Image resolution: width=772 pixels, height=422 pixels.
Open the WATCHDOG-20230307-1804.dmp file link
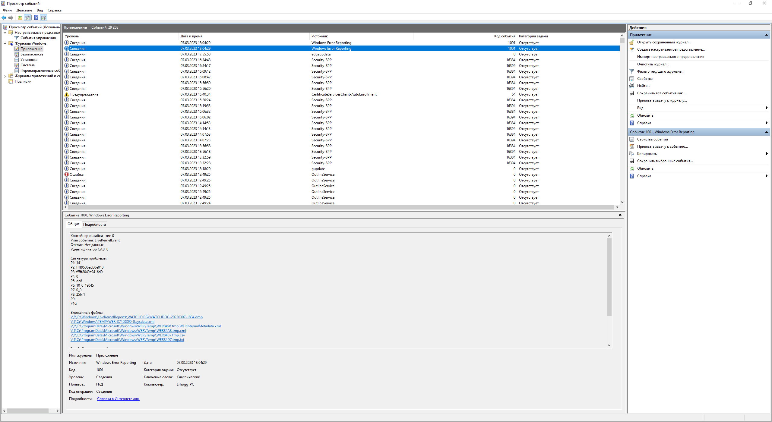136,317
